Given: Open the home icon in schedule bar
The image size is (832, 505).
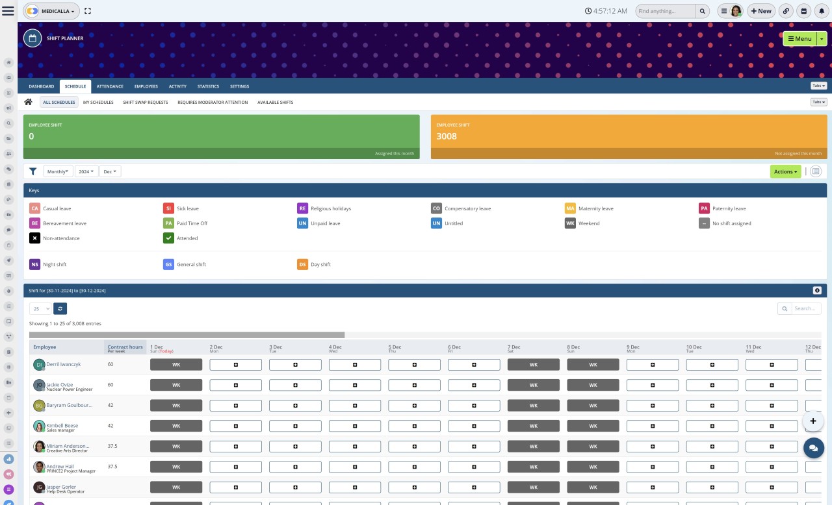Looking at the screenshot, I should coord(28,102).
